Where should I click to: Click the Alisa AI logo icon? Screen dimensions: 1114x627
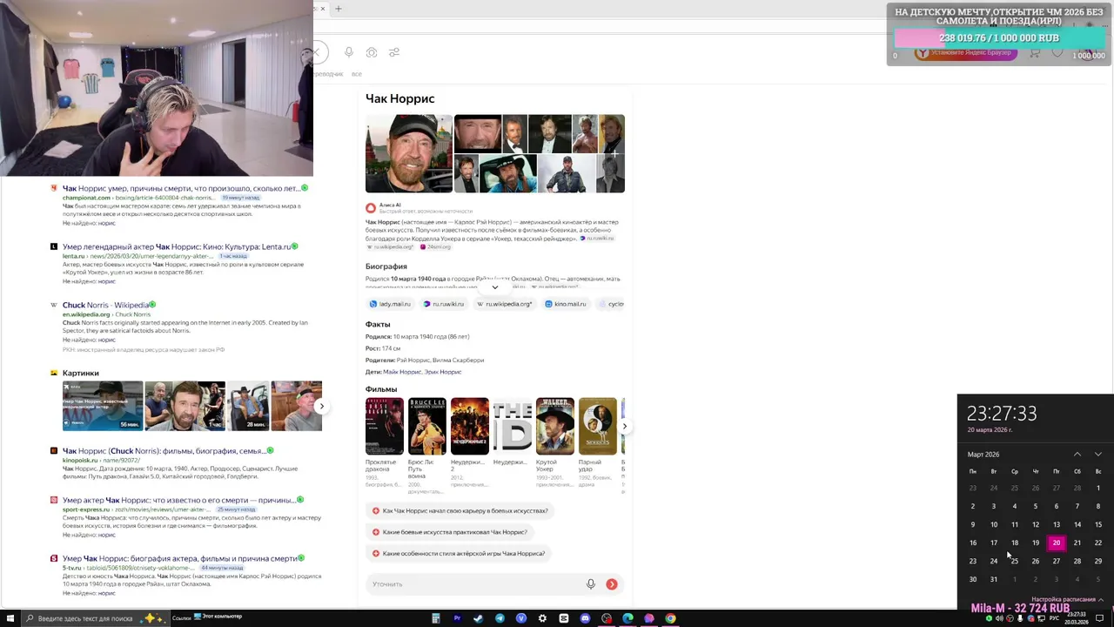pos(371,207)
